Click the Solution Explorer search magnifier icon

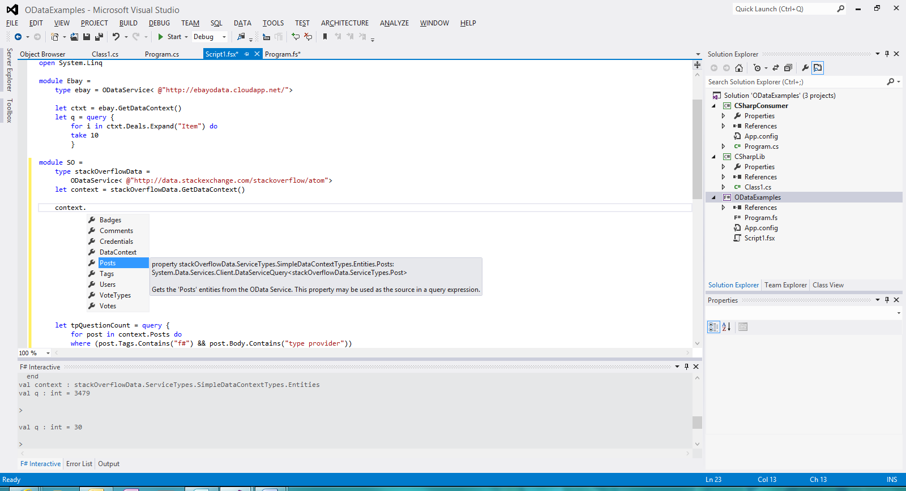891,82
